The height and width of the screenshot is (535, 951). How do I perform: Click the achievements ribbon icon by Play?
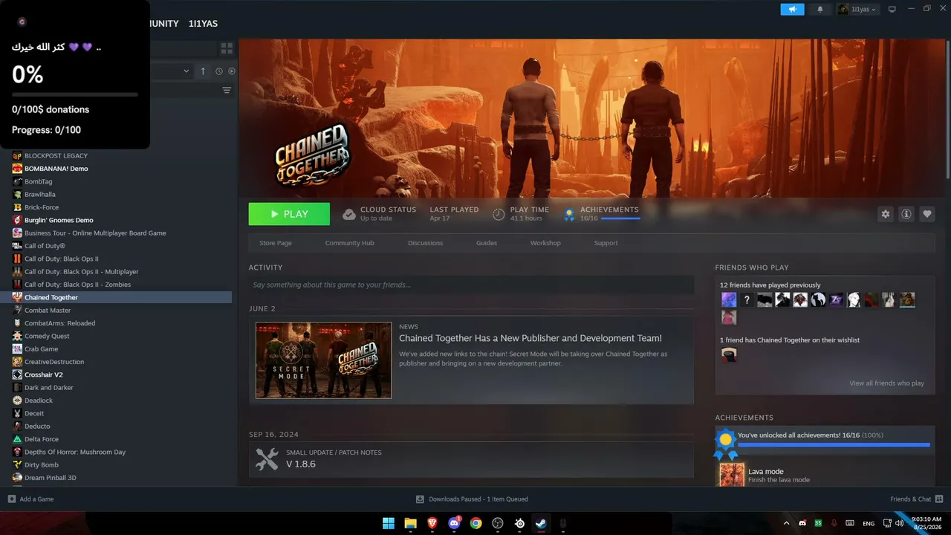click(569, 214)
